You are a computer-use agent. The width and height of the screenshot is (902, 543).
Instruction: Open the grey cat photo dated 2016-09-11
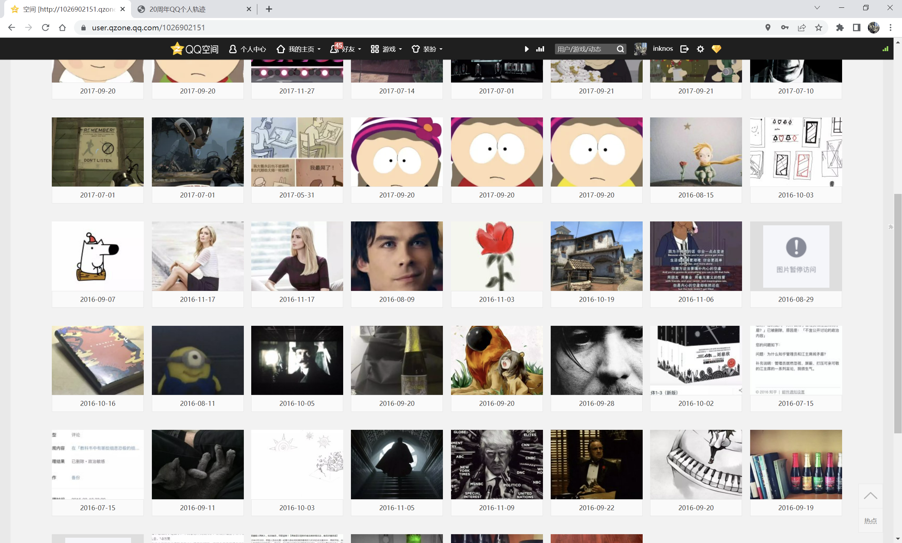pyautogui.click(x=197, y=464)
